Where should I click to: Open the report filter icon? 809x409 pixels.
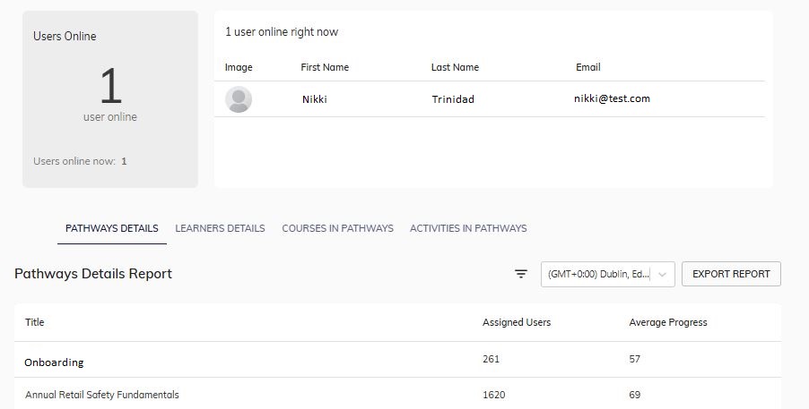tap(521, 274)
